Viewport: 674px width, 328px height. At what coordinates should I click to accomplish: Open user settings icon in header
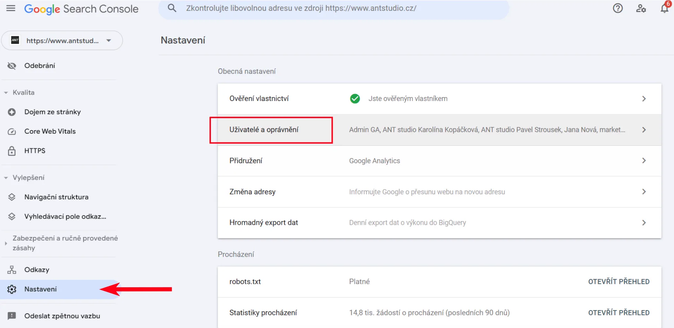pyautogui.click(x=641, y=8)
